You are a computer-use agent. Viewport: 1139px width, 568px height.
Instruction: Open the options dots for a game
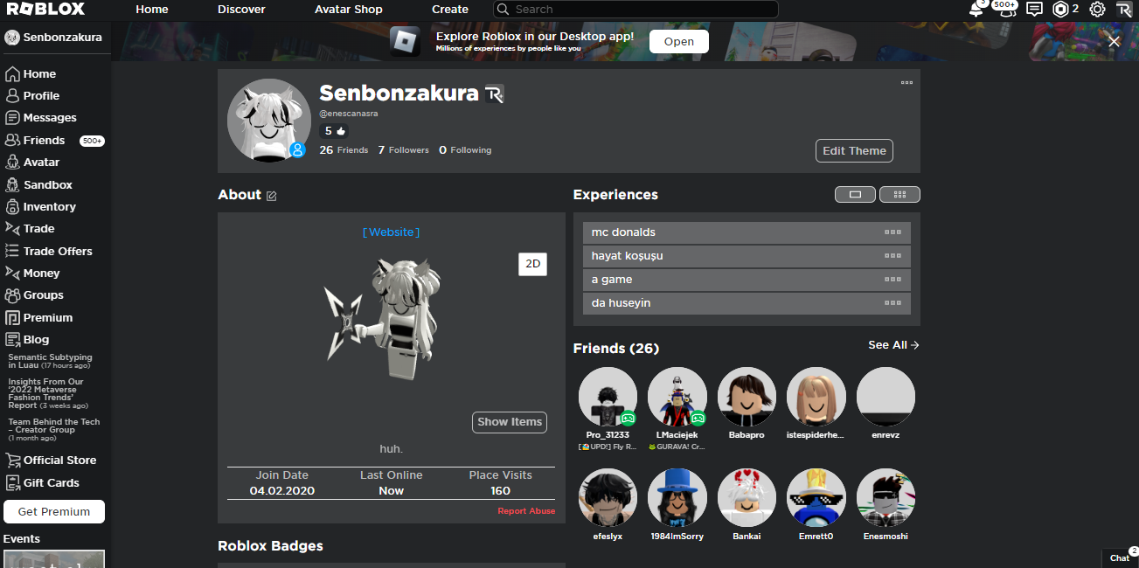tap(892, 280)
